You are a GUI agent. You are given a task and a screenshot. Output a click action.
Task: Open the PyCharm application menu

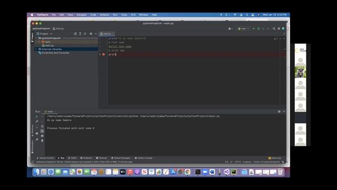click(x=43, y=15)
